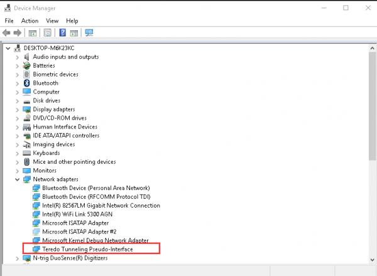Open the Help menu
Image resolution: width=377 pixels, height=276 pixels.
click(72, 21)
